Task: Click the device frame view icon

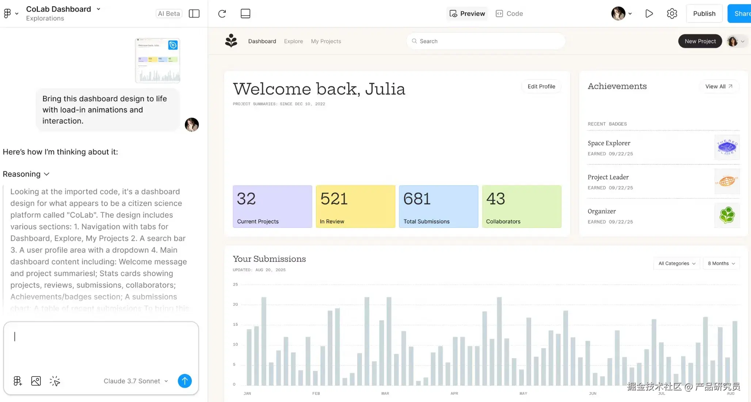Action: point(245,14)
